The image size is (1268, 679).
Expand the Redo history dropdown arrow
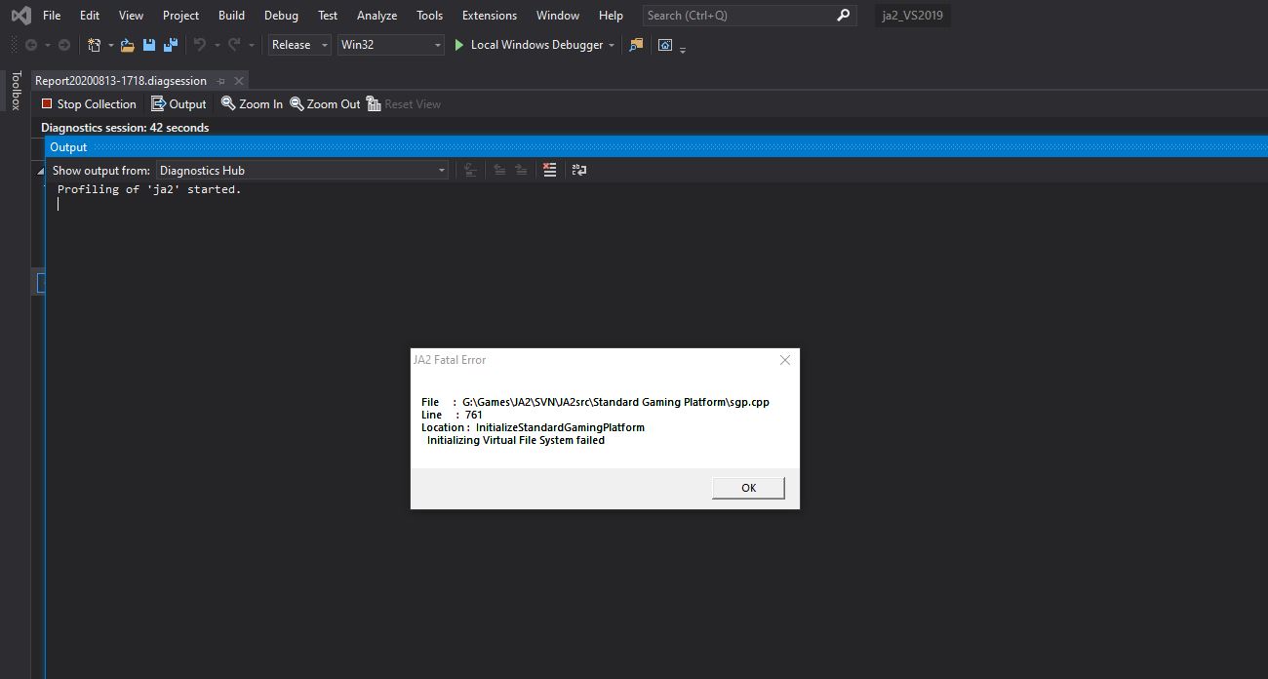(x=251, y=45)
